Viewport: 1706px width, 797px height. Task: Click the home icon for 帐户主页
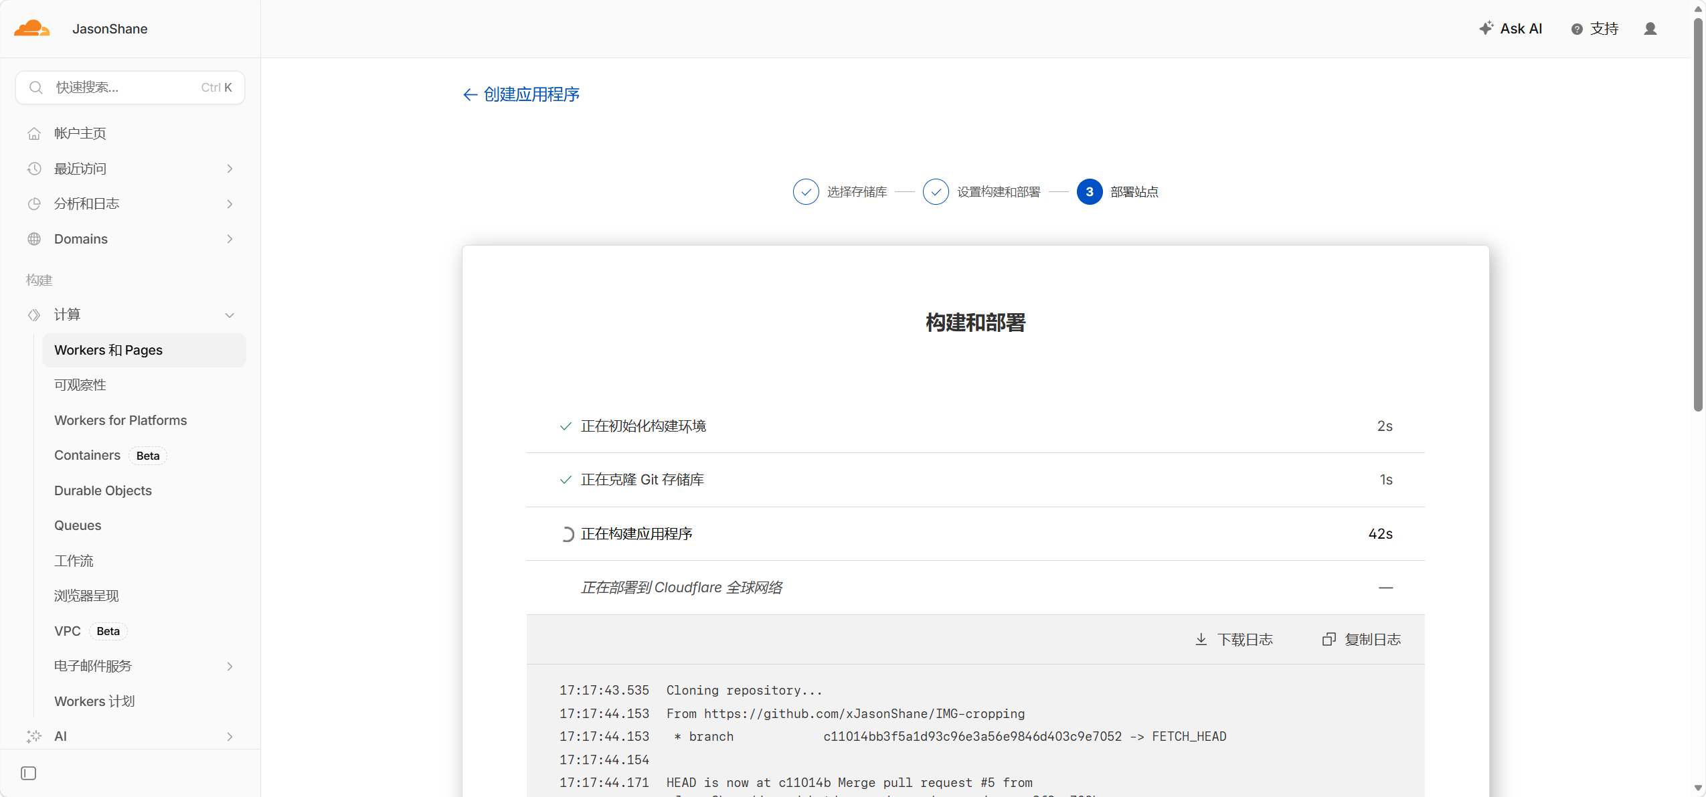[34, 133]
